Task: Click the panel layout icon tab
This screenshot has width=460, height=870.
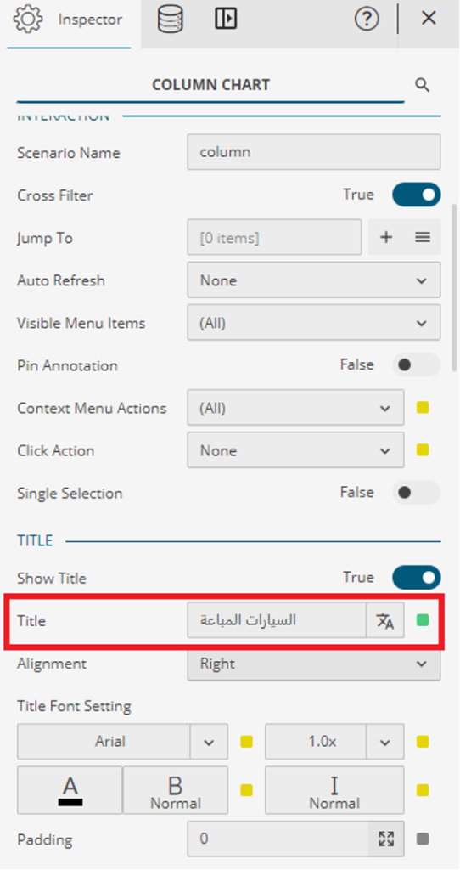Action: [226, 20]
